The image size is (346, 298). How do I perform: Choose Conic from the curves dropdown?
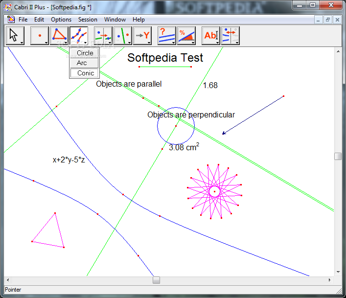pos(84,73)
